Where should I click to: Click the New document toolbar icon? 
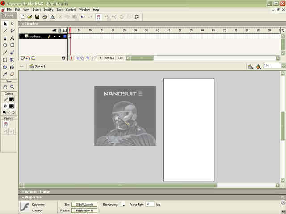coord(22,17)
